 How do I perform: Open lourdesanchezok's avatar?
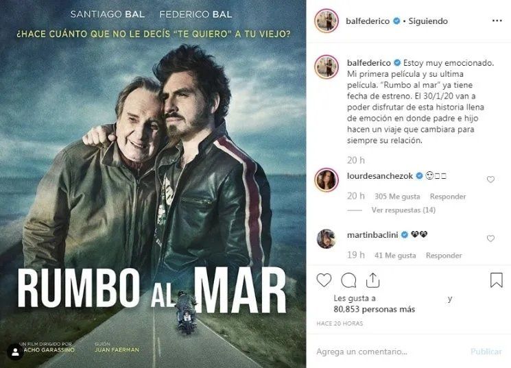(326, 180)
